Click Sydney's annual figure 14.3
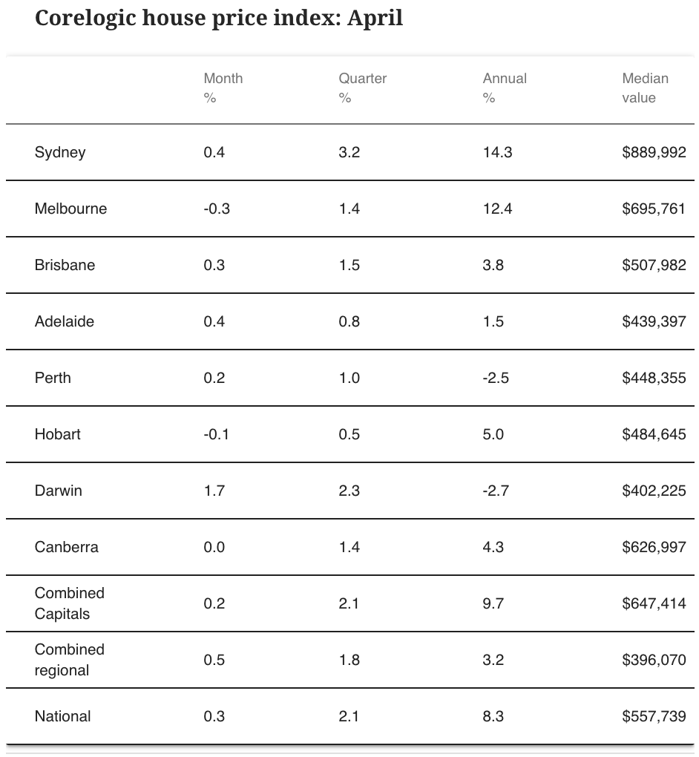The height and width of the screenshot is (757, 699). pyautogui.click(x=497, y=152)
